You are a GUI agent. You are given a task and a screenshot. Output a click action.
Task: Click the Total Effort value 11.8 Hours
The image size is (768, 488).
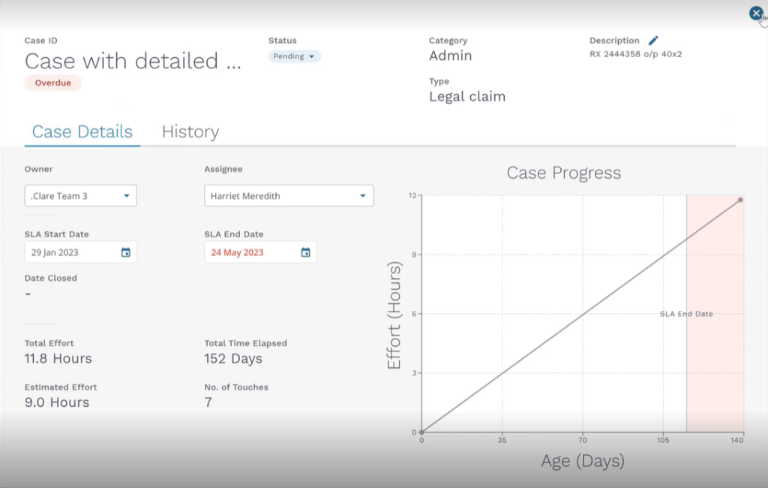point(58,359)
